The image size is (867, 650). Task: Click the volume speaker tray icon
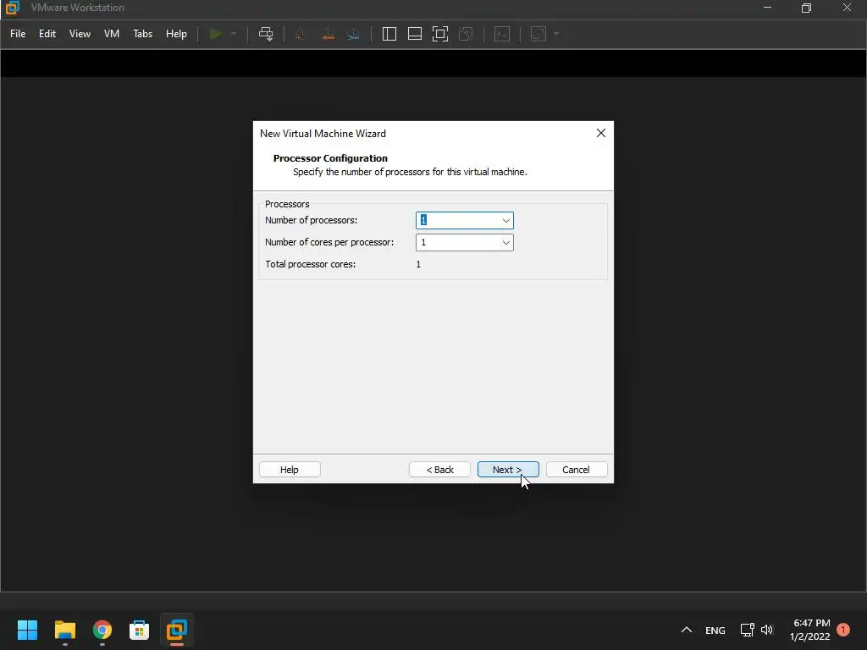coord(767,630)
